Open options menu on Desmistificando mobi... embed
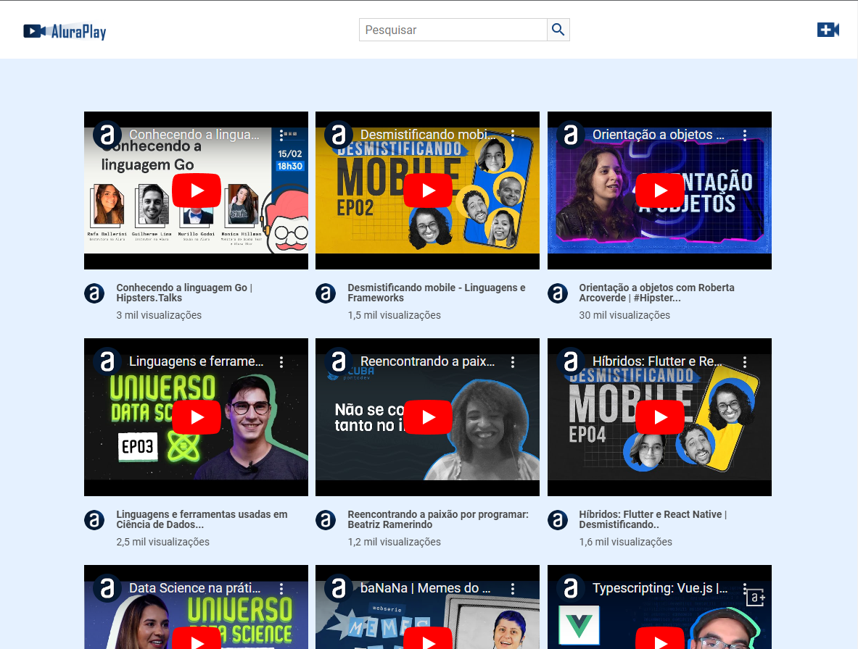The image size is (858, 649). click(513, 135)
